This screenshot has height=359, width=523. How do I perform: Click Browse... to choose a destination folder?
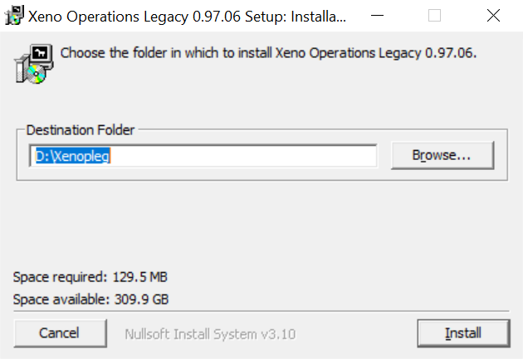[x=442, y=155]
